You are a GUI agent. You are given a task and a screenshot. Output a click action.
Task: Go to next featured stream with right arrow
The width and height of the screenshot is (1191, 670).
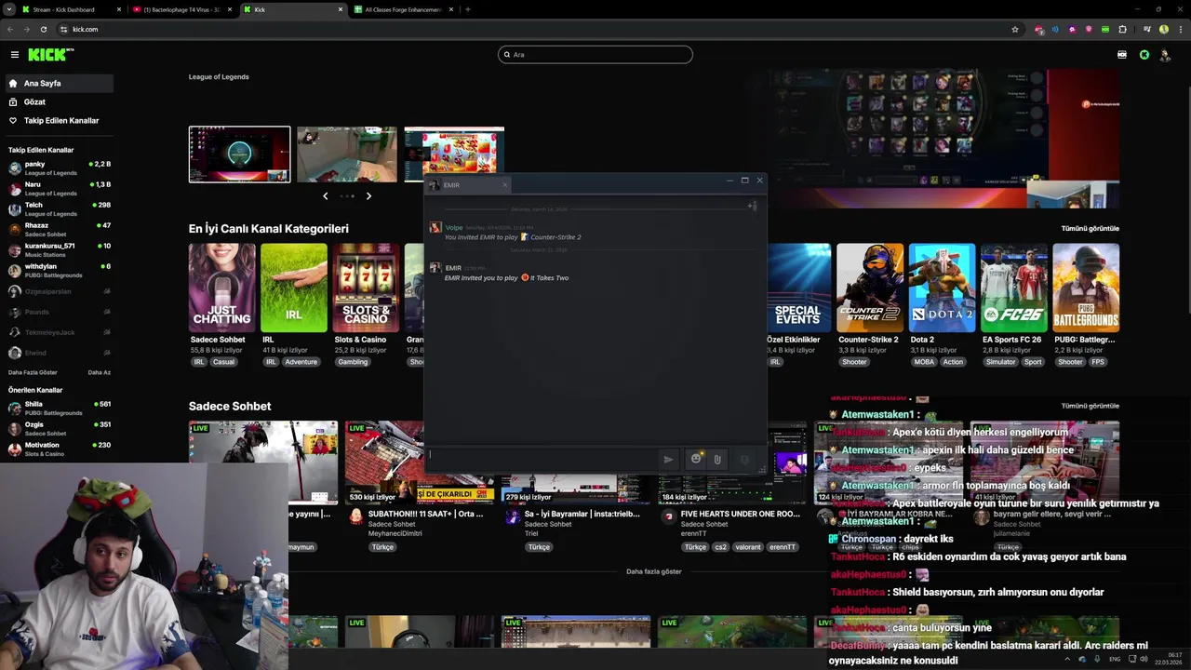(368, 195)
